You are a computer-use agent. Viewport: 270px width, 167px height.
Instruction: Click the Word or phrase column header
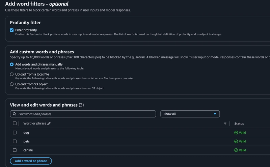(34, 124)
